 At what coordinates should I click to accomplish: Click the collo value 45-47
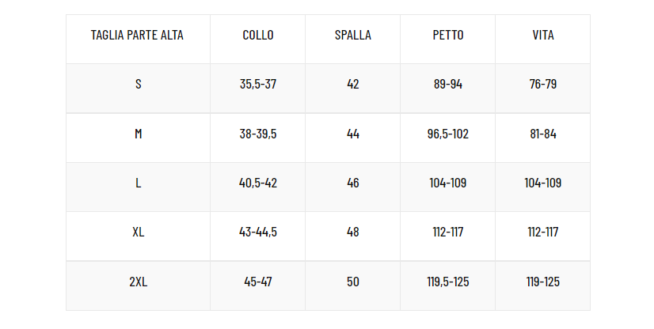(x=258, y=282)
